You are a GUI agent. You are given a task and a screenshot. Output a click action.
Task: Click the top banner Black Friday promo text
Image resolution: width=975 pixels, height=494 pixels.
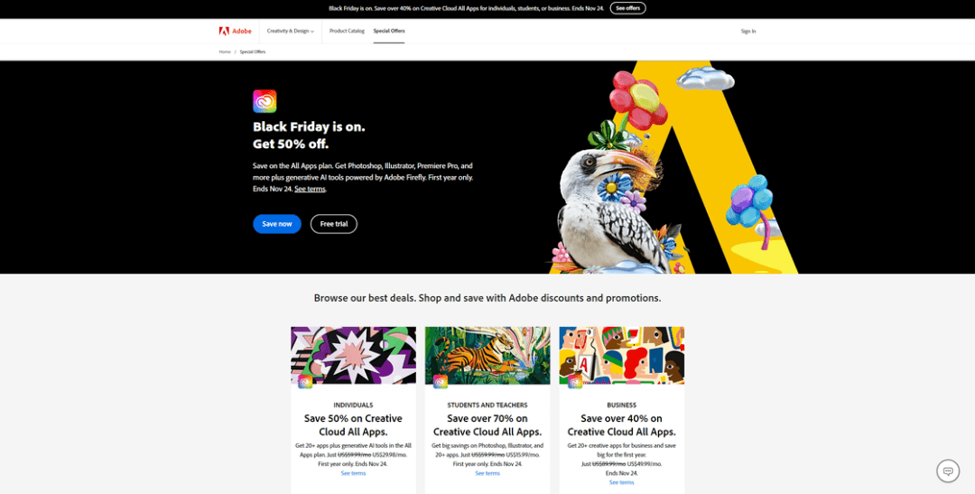point(467,8)
